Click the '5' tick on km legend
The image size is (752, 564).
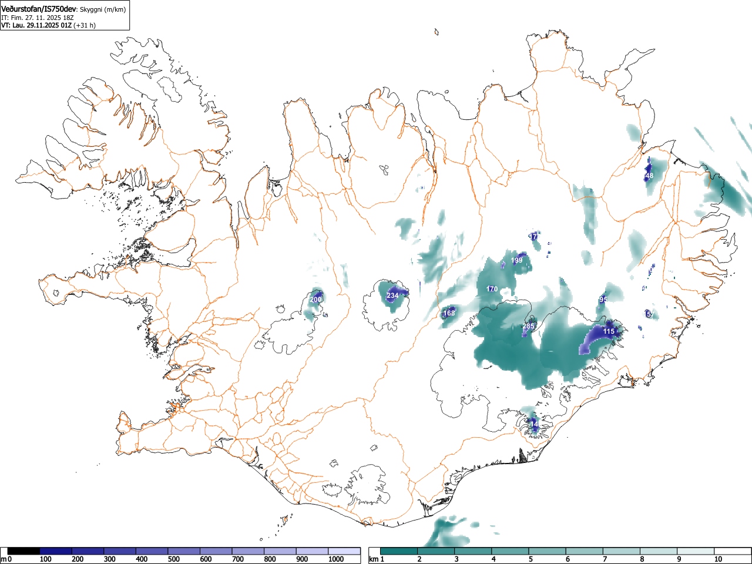pyautogui.click(x=531, y=559)
